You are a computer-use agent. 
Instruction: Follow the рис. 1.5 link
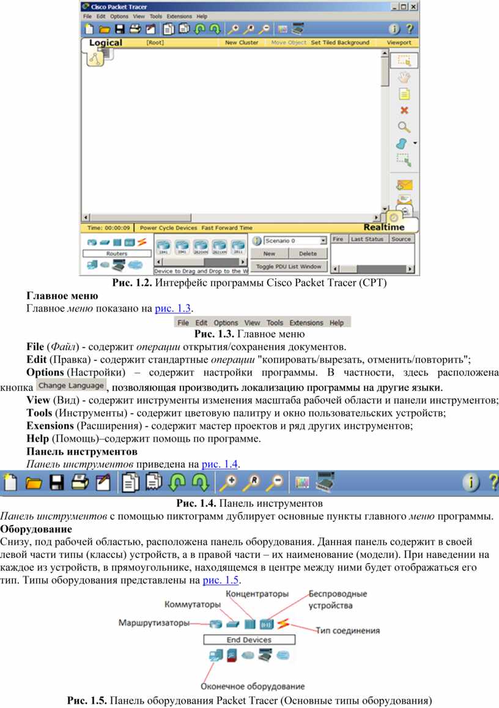(221, 580)
